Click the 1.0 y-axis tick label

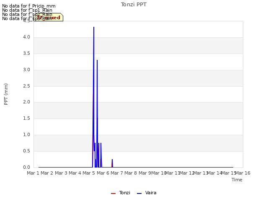click(x=26, y=135)
